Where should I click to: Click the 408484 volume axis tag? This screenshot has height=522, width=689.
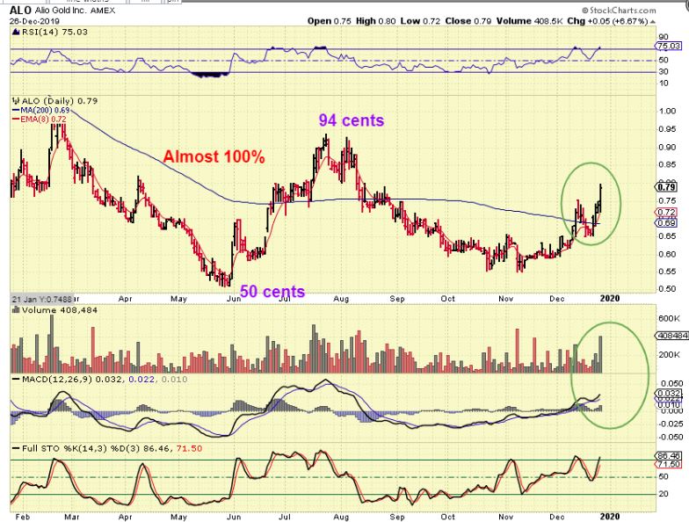[x=671, y=336]
